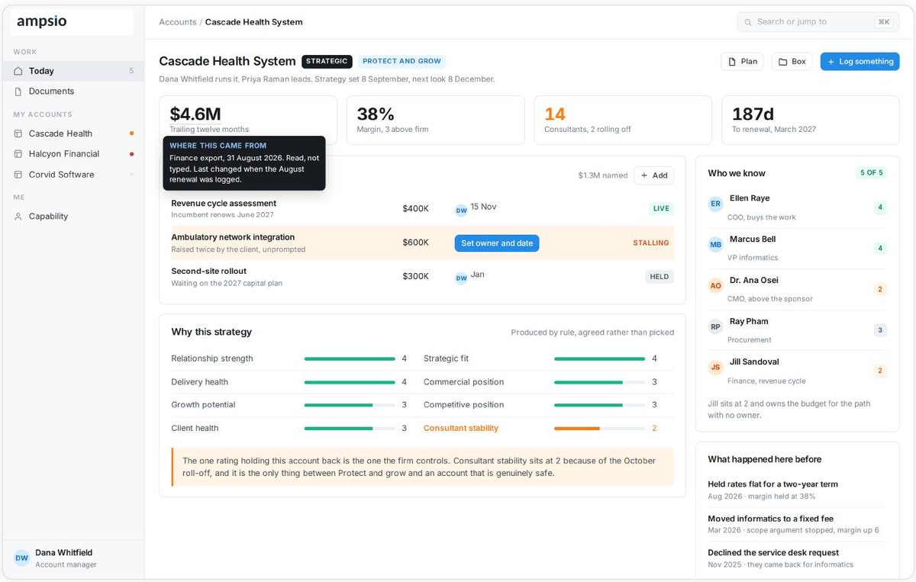Click the Add button
The height and width of the screenshot is (582, 916).
pos(653,175)
